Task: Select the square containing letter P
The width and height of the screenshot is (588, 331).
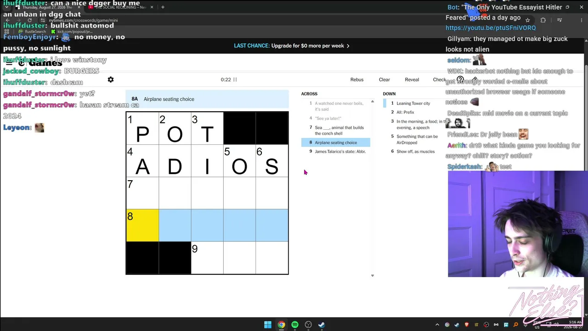Action: point(142,128)
